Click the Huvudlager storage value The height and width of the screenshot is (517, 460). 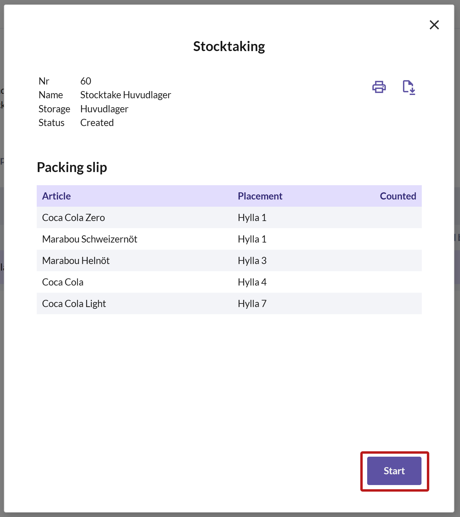(104, 109)
